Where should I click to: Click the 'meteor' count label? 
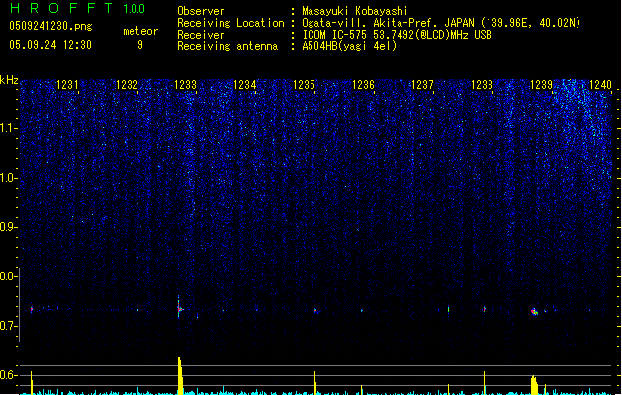click(140, 31)
